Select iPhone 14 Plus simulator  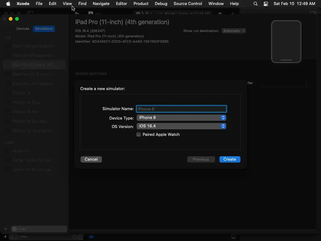(34, 103)
